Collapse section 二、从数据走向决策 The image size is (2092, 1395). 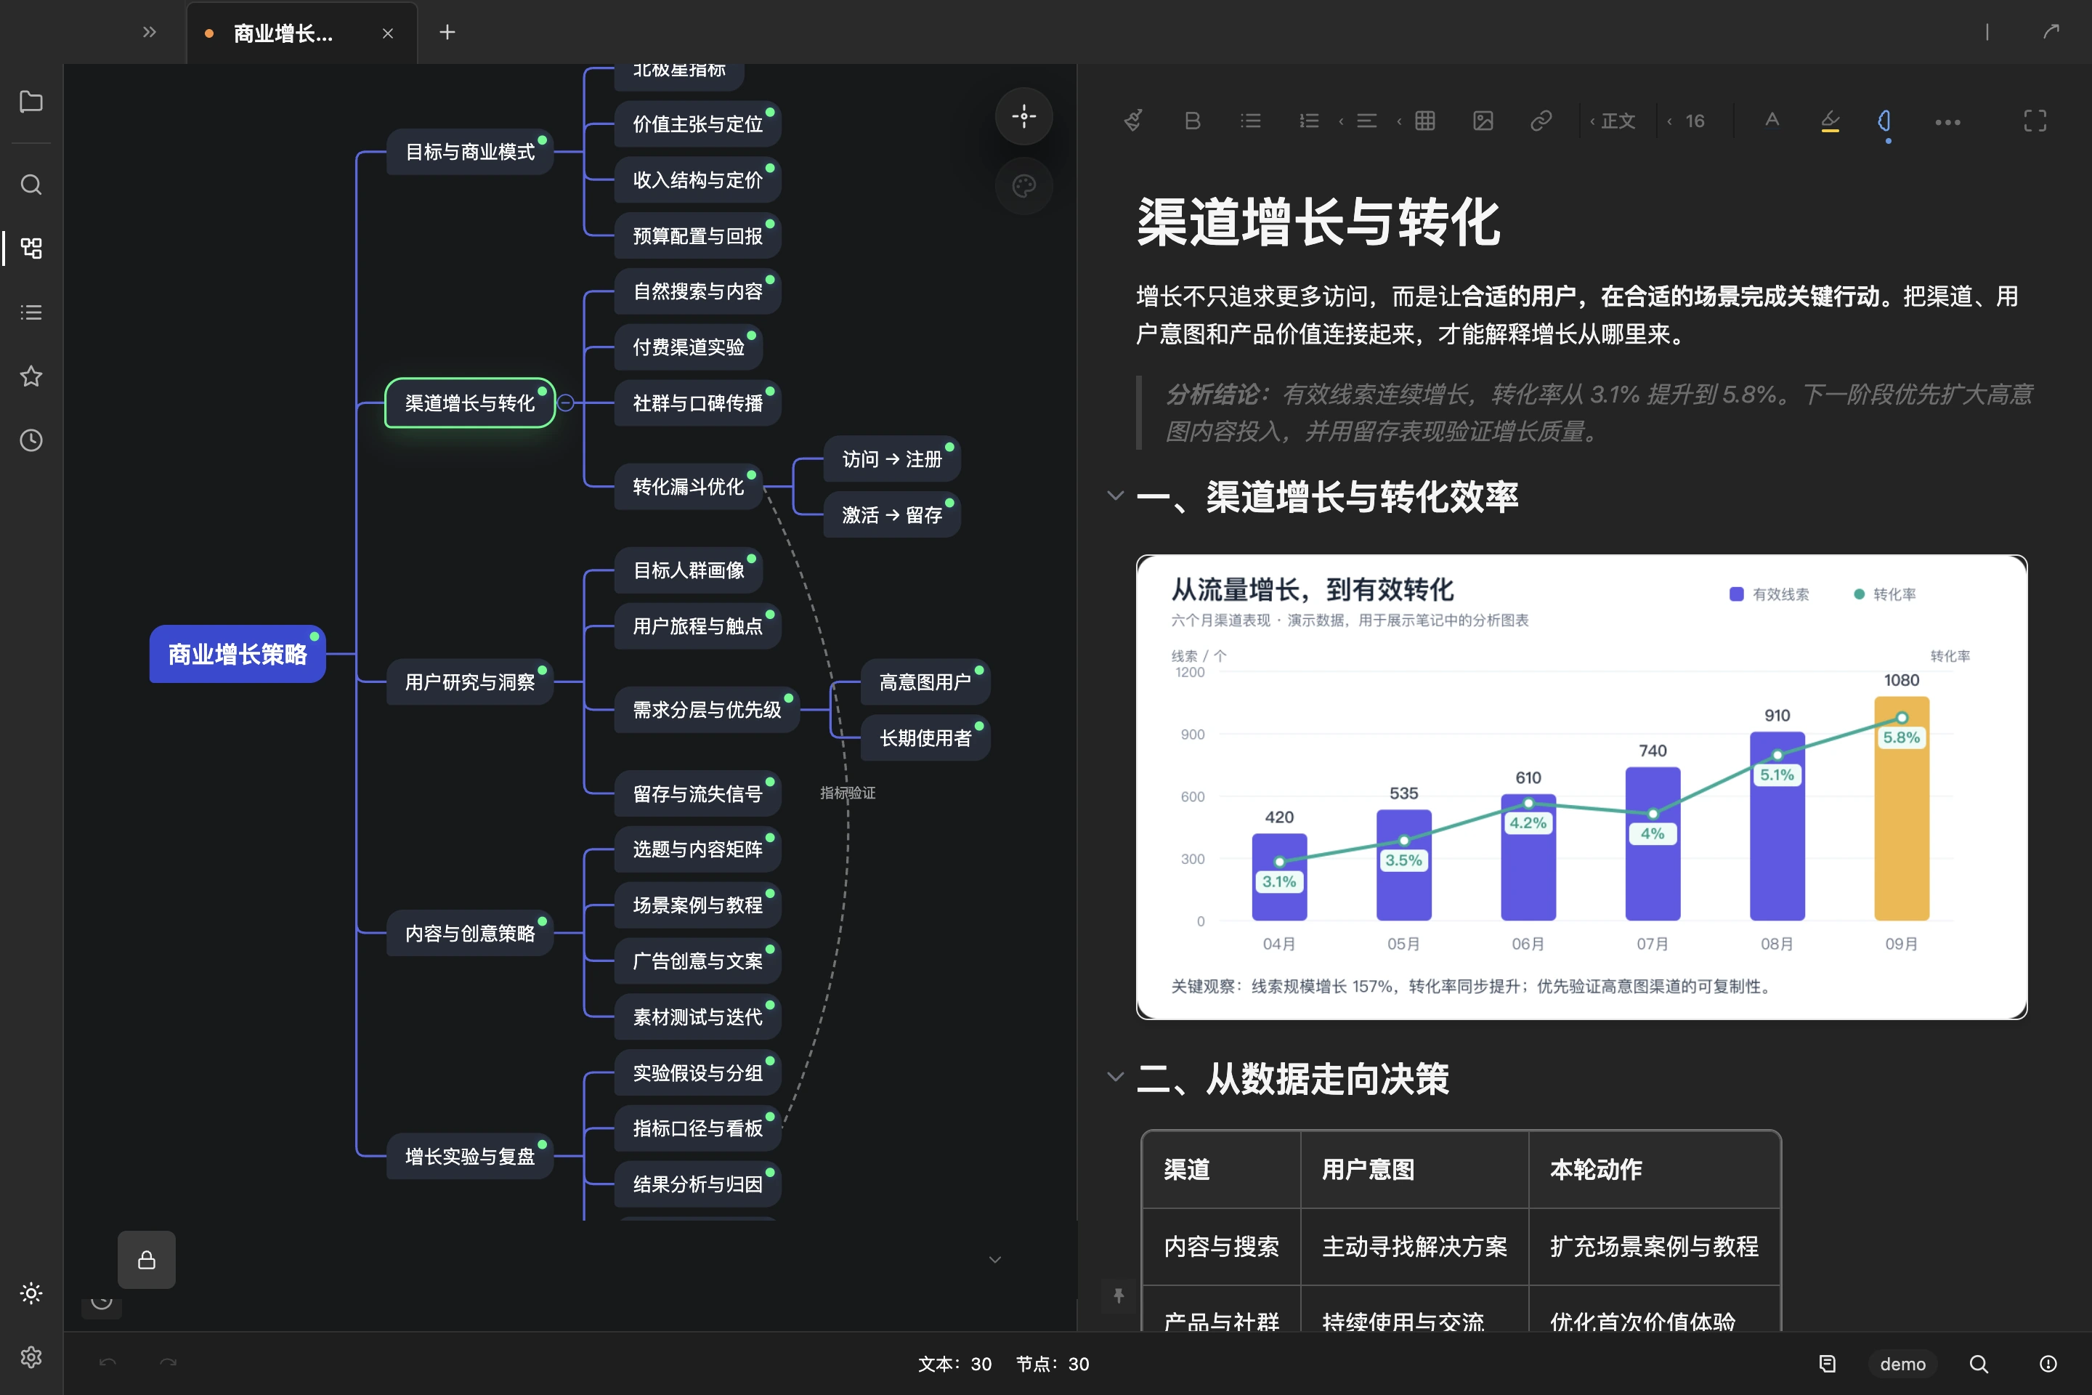coord(1116,1077)
